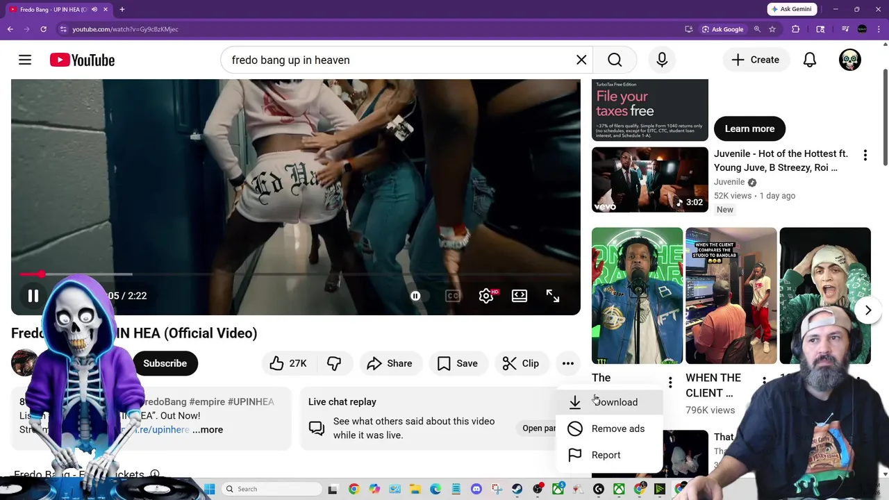Save video to playlist
Image resolution: width=889 pixels, height=500 pixels.
[457, 363]
